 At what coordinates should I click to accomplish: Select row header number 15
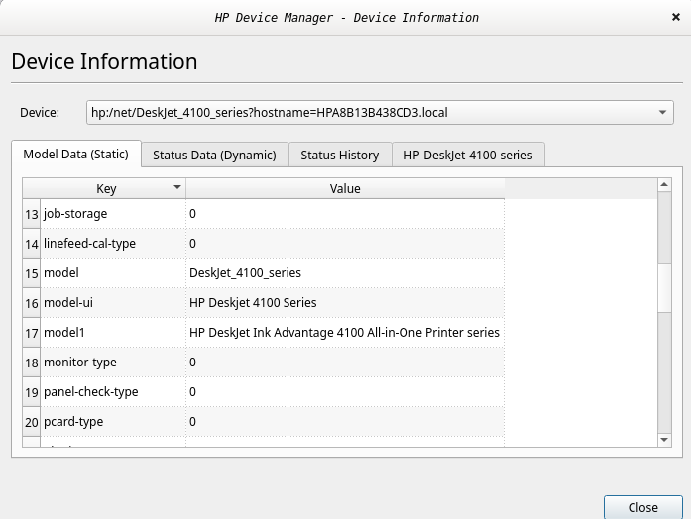[x=32, y=272]
